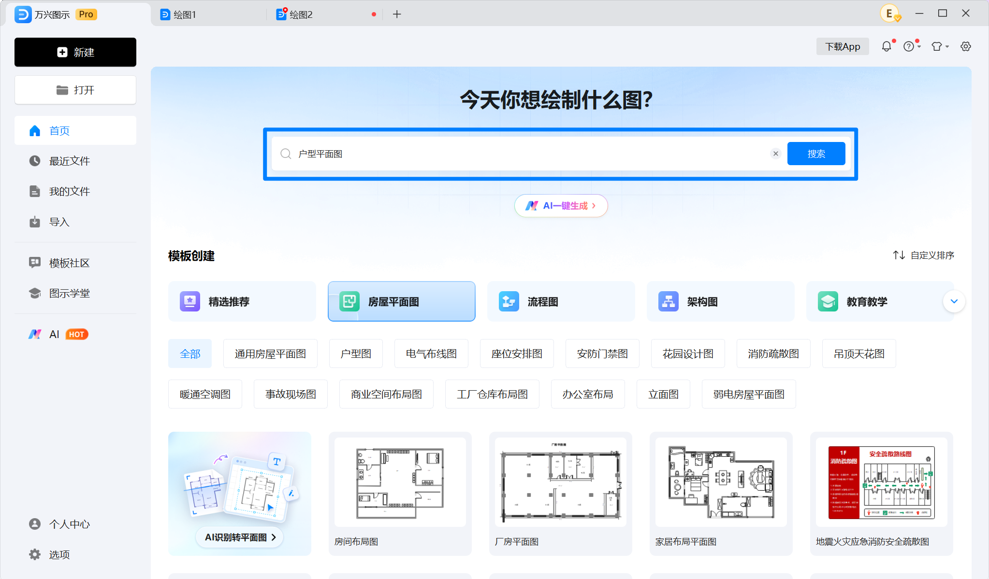Click the 新建 new button

pos(75,52)
